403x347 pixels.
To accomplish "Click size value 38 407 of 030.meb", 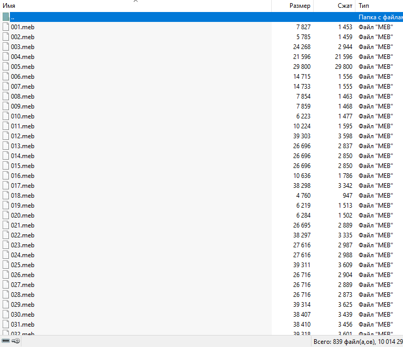I will tap(302, 315).
